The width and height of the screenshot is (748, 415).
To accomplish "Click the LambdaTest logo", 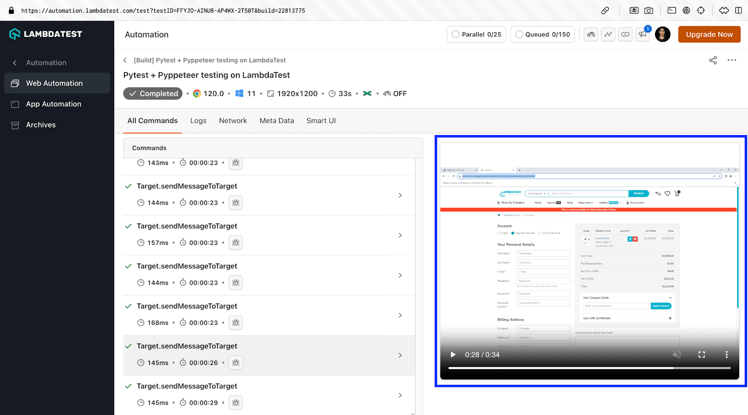I will (x=46, y=34).
